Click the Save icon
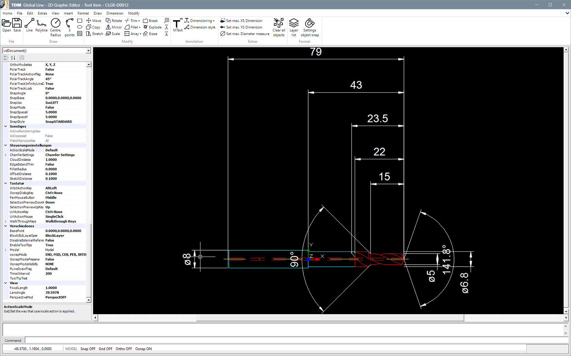Screen dimensions: 571x356 pos(17,25)
